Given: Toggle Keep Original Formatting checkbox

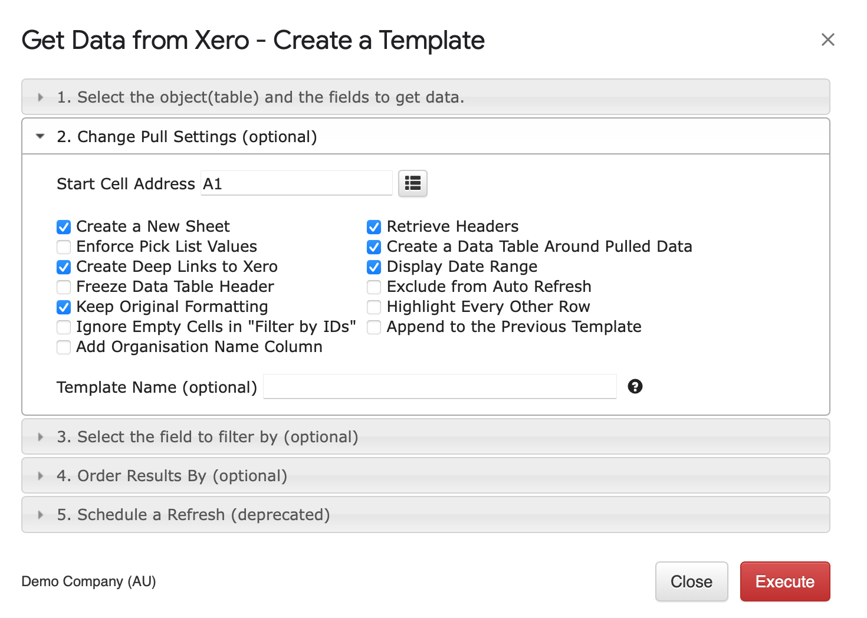Looking at the screenshot, I should [x=64, y=307].
